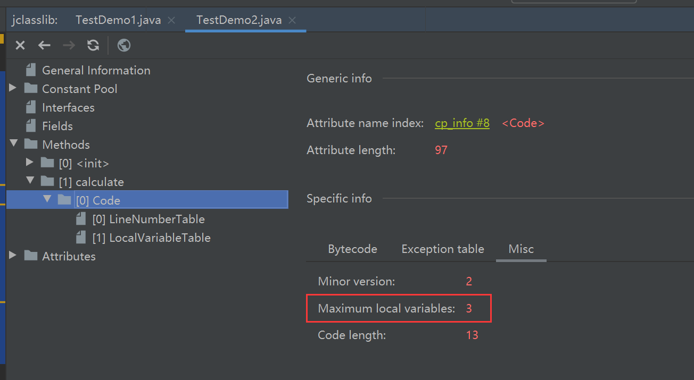The height and width of the screenshot is (380, 694).
Task: Collapse the Methods tree node
Action: (13, 145)
